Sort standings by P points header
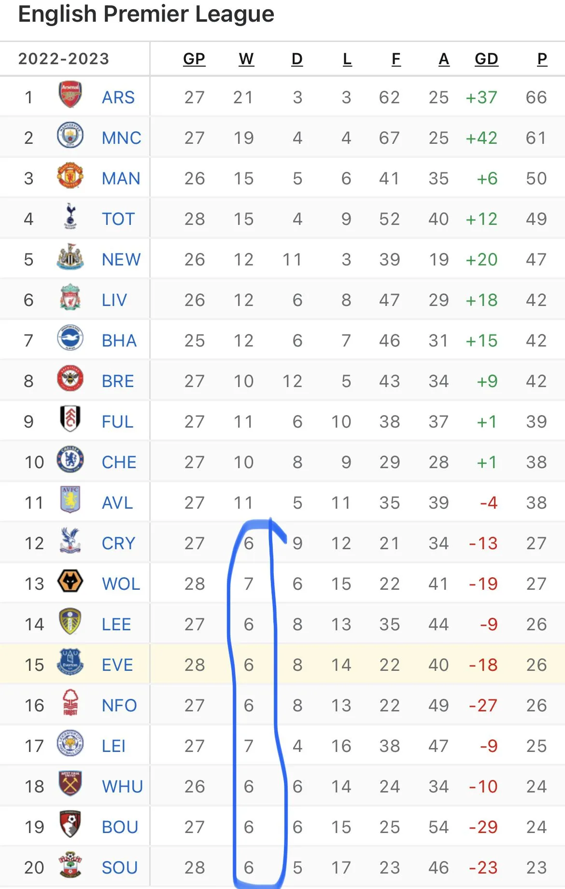This screenshot has height=889, width=565. (542, 59)
